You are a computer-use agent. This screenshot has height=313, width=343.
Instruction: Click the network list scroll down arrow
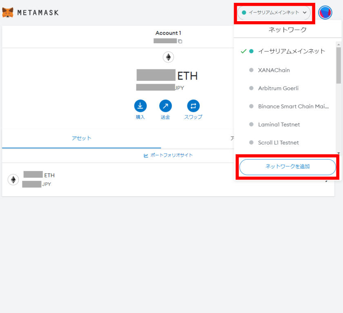click(x=339, y=153)
